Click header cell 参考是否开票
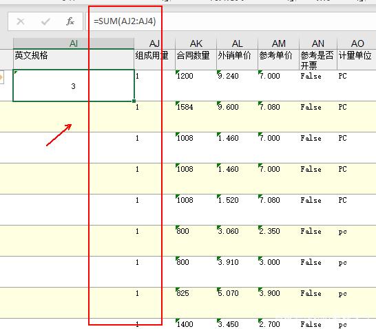 [x=318, y=59]
